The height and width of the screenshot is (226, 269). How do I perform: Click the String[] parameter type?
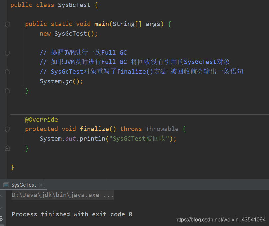tap(127, 24)
